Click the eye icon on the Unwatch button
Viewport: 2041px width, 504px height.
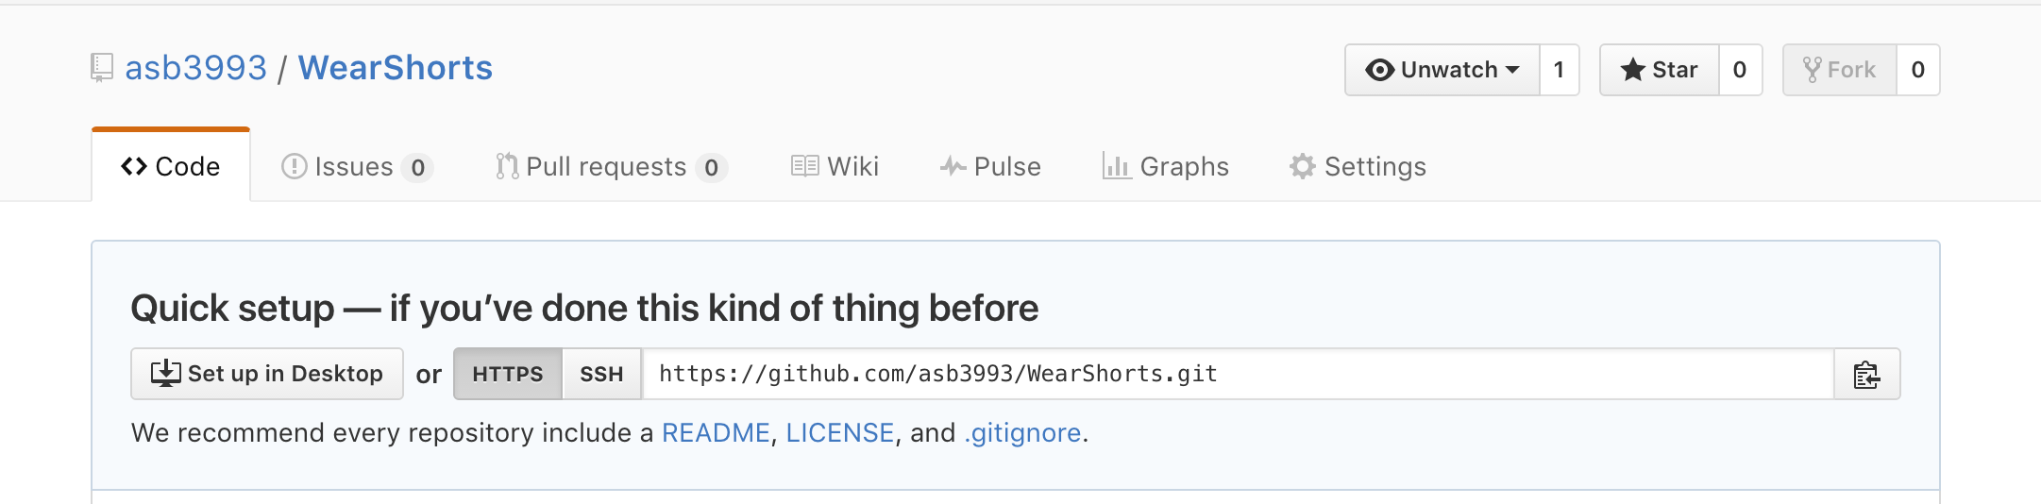tap(1379, 70)
